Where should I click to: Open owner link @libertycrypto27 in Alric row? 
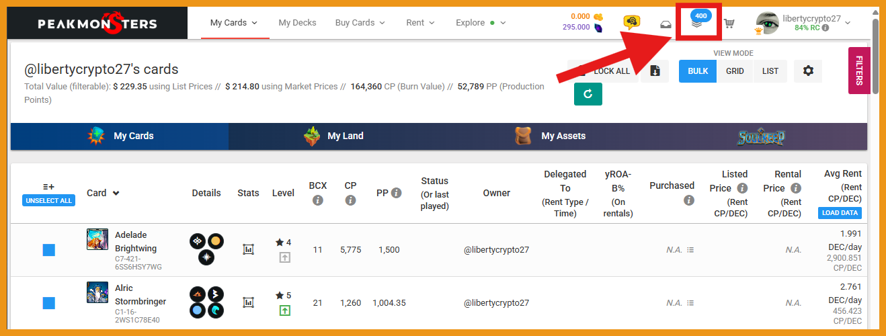[x=497, y=303]
